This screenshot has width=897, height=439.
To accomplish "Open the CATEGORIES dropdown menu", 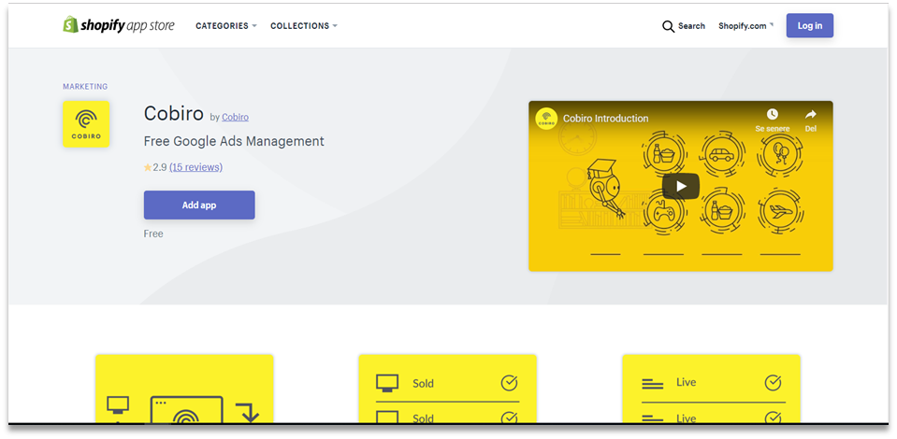I will [x=226, y=26].
